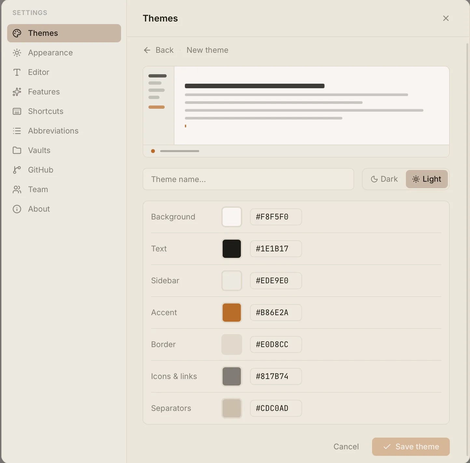Show the About settings section
Image resolution: width=470 pixels, height=463 pixels.
[x=64, y=209]
